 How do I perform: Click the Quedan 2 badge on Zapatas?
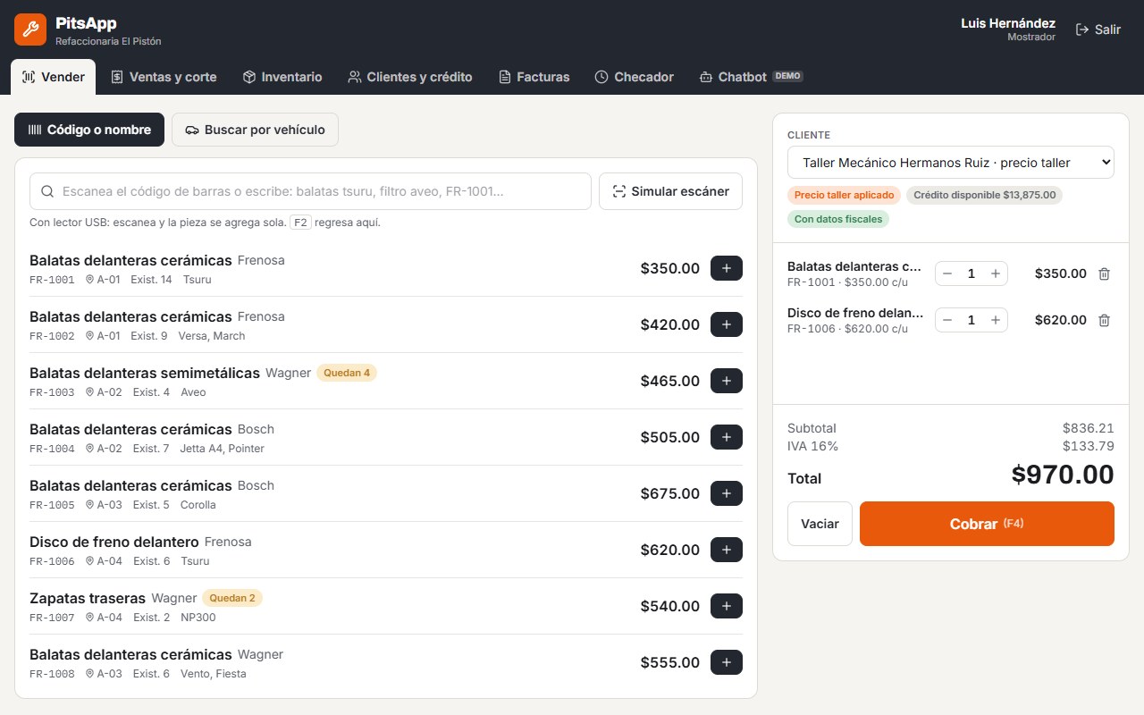[x=232, y=598]
